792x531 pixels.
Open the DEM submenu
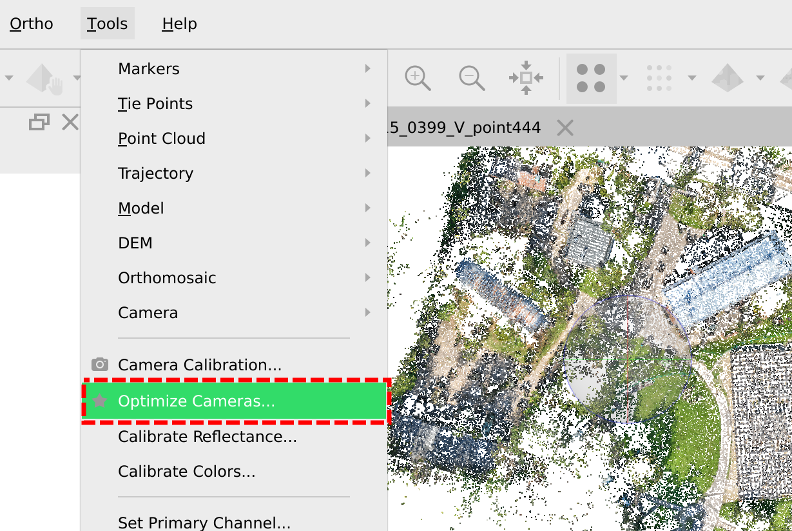click(235, 243)
